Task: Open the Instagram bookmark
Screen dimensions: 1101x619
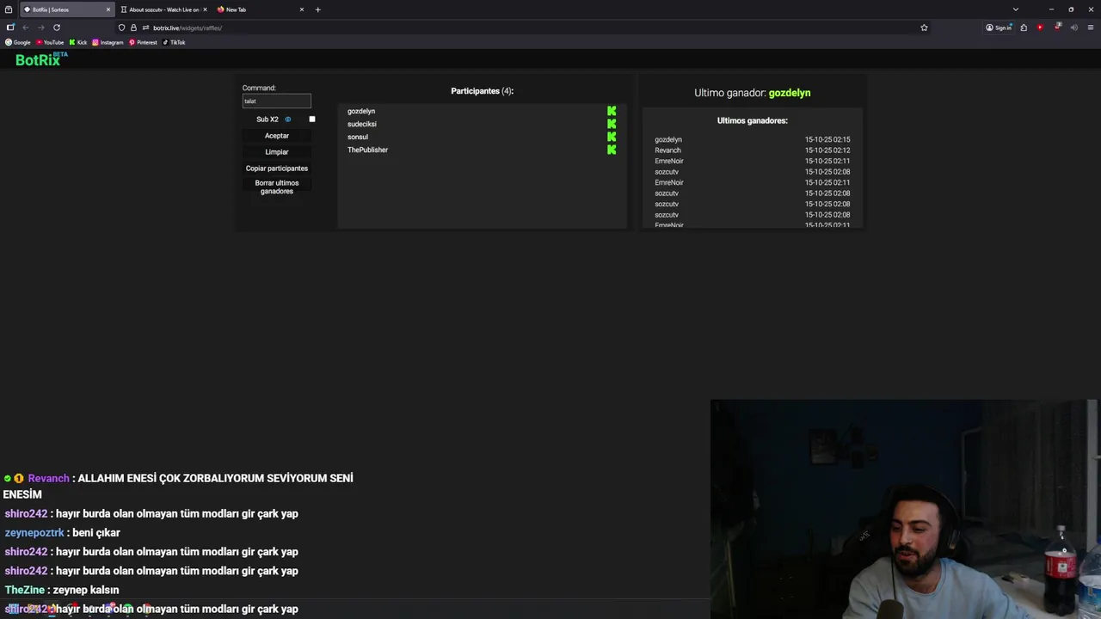Action: point(108,42)
